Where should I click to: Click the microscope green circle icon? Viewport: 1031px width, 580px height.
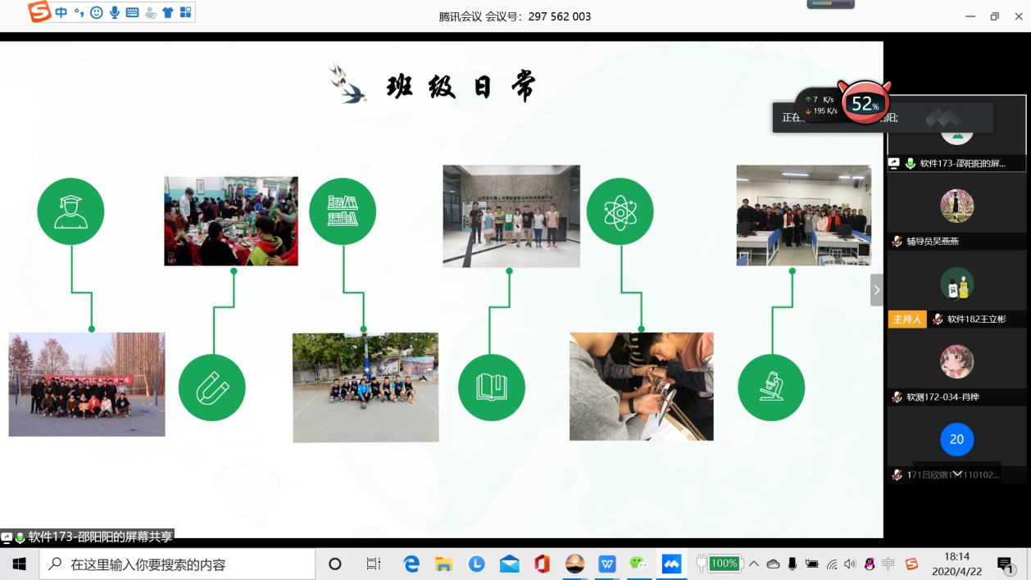pos(771,387)
